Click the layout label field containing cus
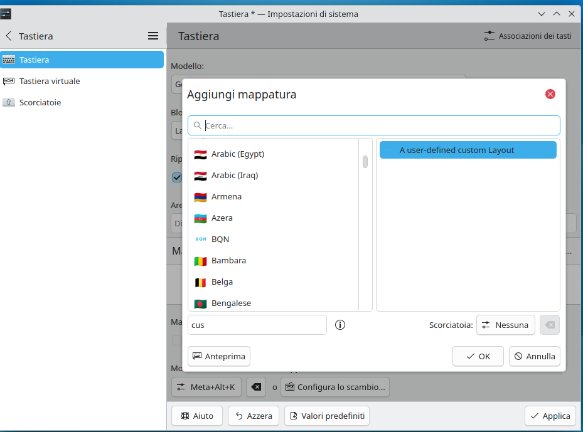This screenshot has height=432, width=583. coord(257,325)
